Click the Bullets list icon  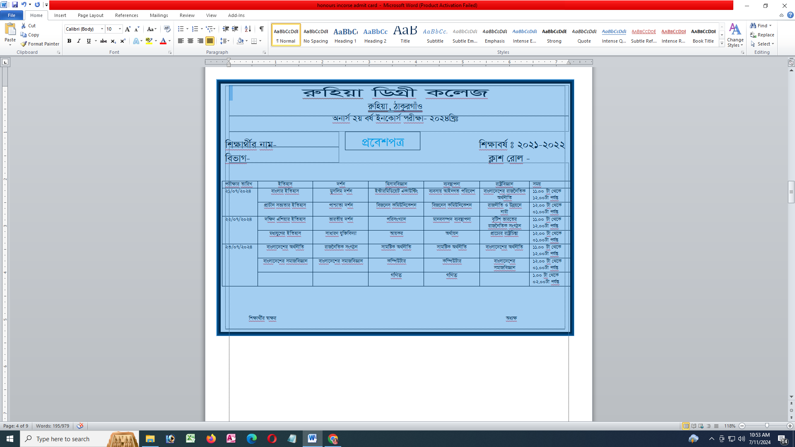(181, 29)
